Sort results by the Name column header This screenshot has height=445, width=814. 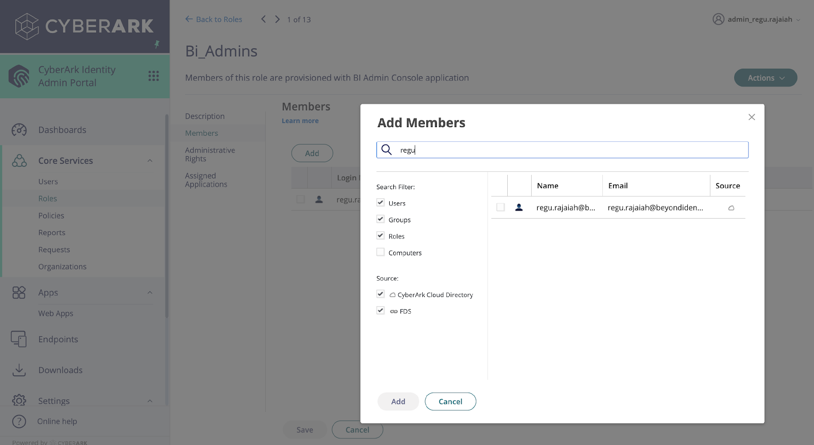(x=547, y=186)
